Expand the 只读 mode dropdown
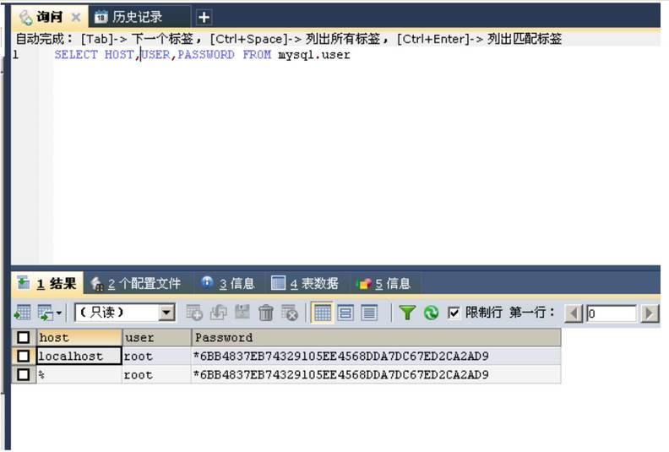The image size is (669, 452). (167, 313)
